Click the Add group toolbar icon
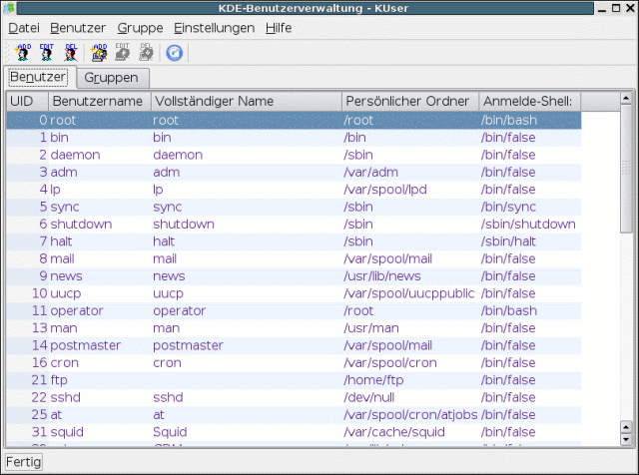 coord(100,52)
